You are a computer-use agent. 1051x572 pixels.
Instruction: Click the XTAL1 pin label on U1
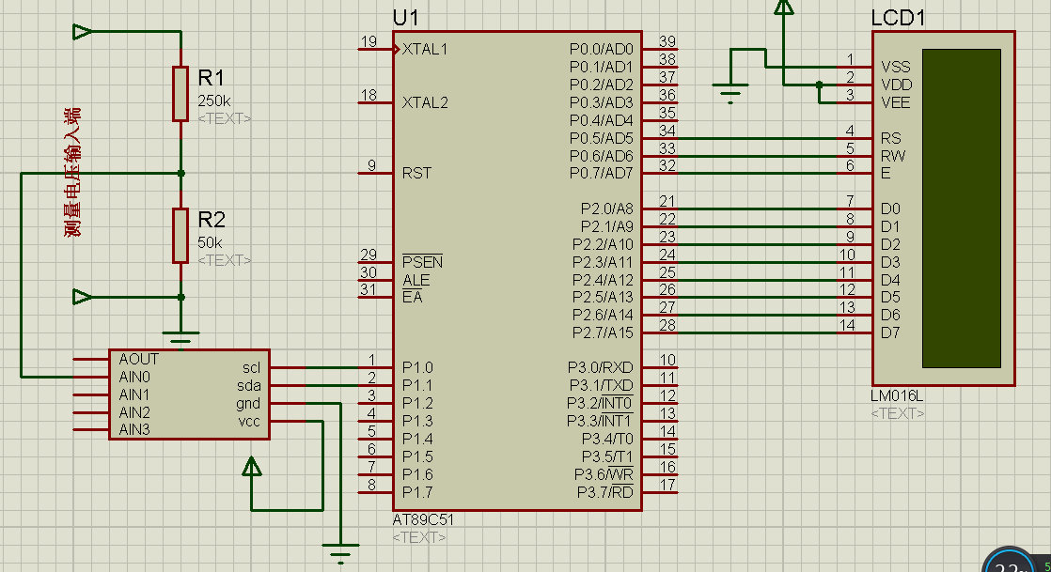425,49
